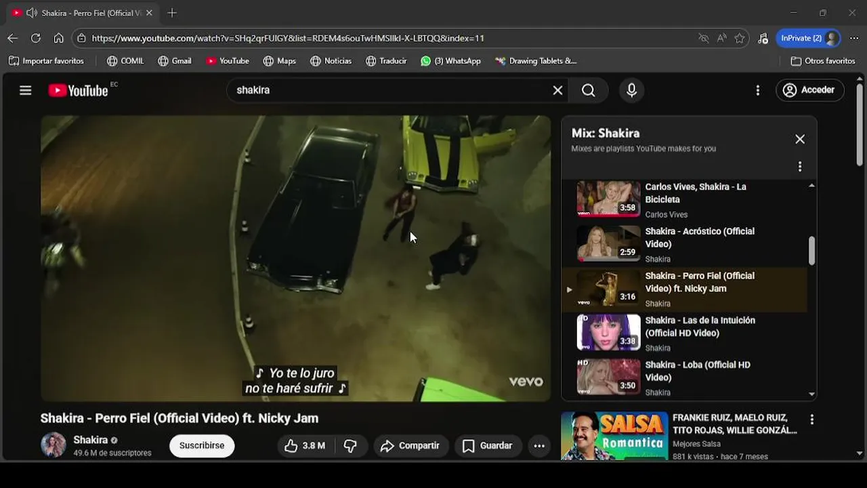The height and width of the screenshot is (488, 867).
Task: Open the Traducir bookmark
Action: (386, 61)
